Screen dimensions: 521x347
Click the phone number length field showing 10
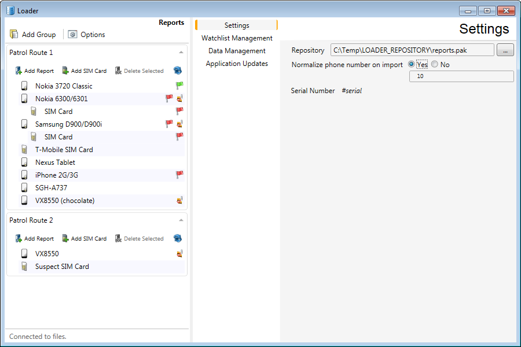(x=461, y=76)
